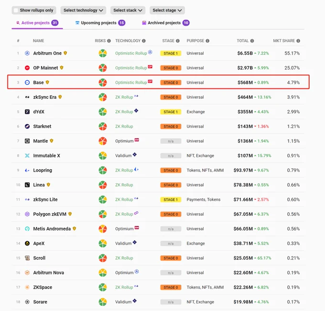Open the OP Mainnet project page
325x311 pixels.
tap(45, 68)
